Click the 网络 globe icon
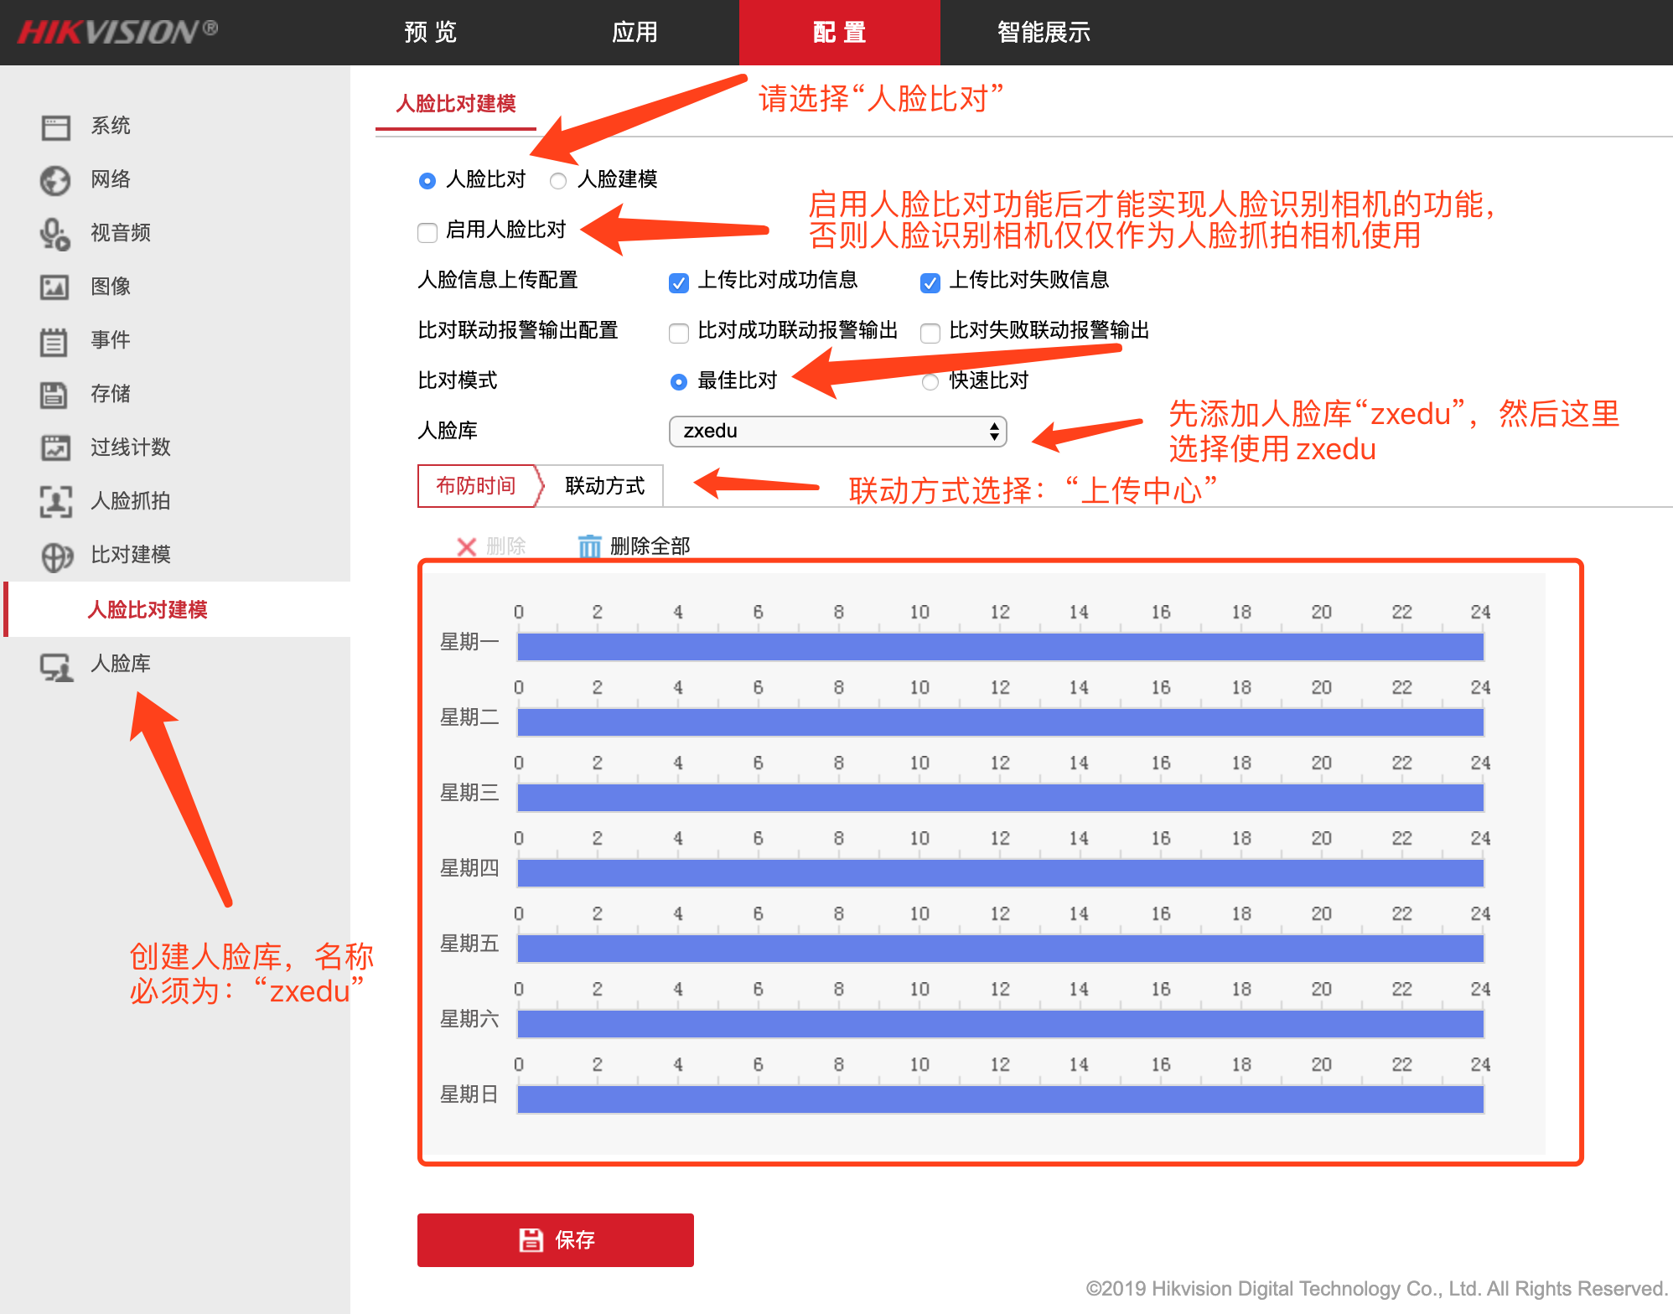This screenshot has width=1673, height=1314. pos(55,180)
